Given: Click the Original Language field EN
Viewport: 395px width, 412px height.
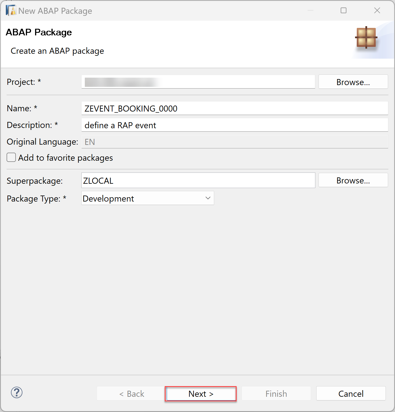Looking at the screenshot, I should click(235, 142).
